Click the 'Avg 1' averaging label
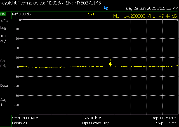The height and width of the screenshot is (127, 179). click(x=3, y=102)
